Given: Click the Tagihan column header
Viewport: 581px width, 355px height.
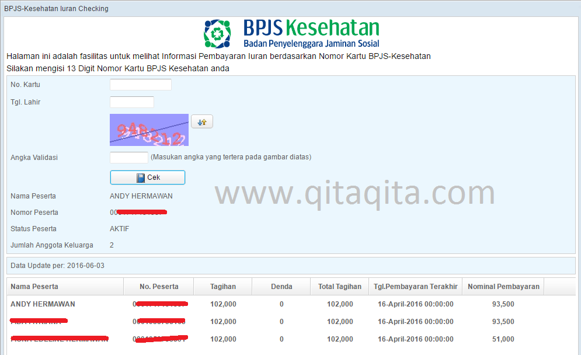Looking at the screenshot, I should (x=222, y=287).
